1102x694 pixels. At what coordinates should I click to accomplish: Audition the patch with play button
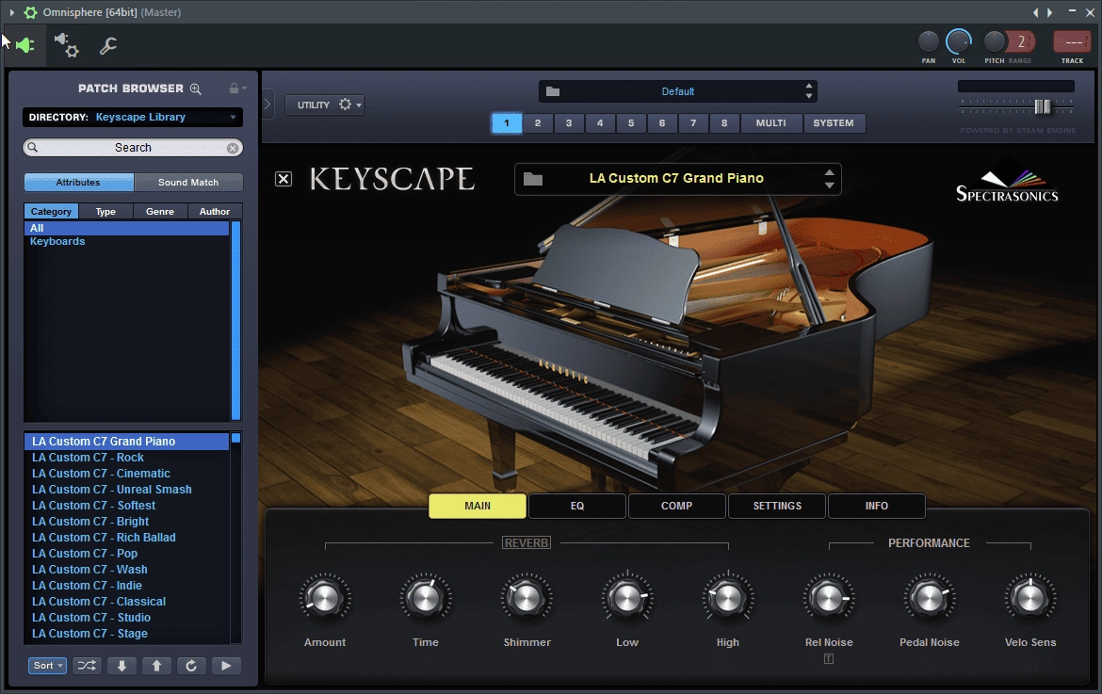coord(226,666)
